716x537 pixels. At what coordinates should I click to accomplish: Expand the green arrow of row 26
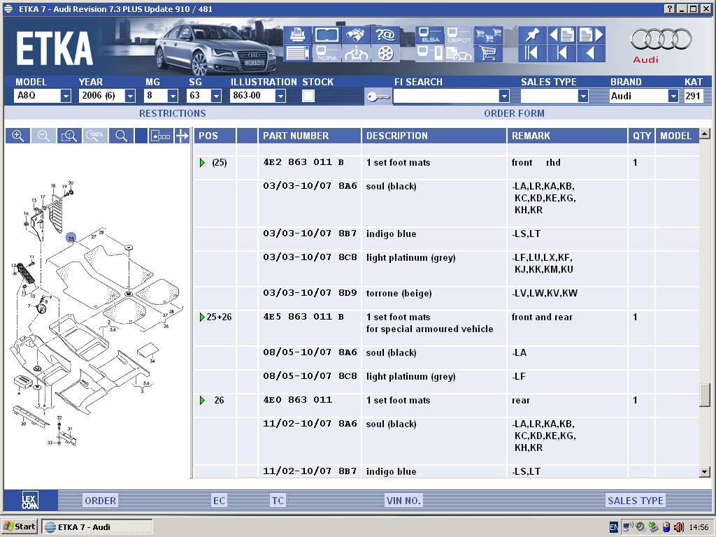pyautogui.click(x=202, y=401)
